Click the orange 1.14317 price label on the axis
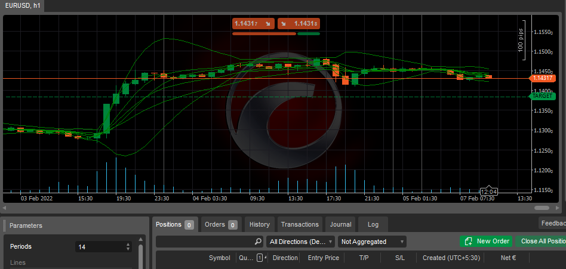Image resolution: width=566 pixels, height=269 pixels. [x=542, y=78]
